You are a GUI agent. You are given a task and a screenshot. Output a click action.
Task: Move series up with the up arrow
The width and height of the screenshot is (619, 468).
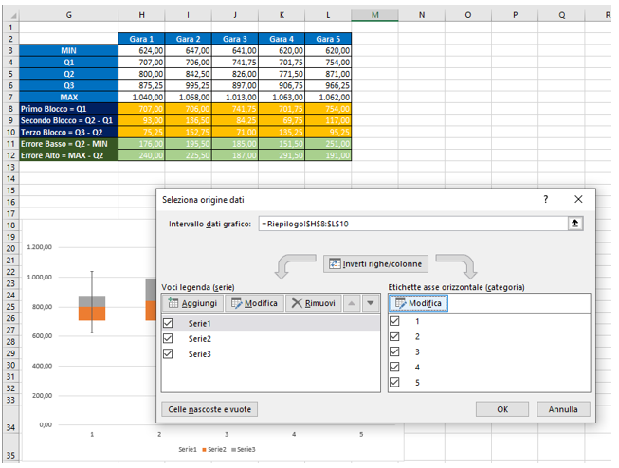[x=350, y=303]
